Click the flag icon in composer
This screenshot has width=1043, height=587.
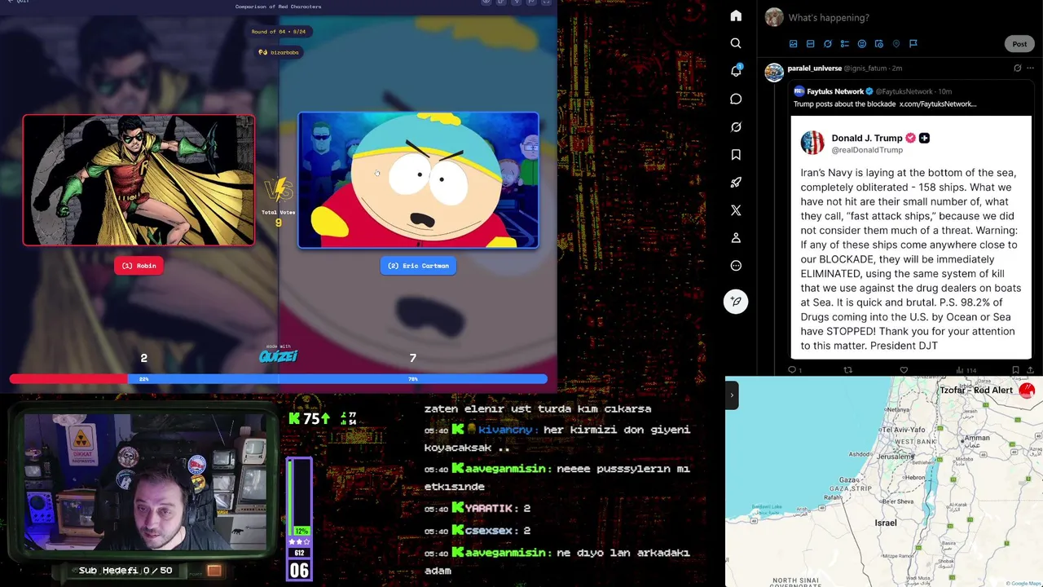pos(913,43)
